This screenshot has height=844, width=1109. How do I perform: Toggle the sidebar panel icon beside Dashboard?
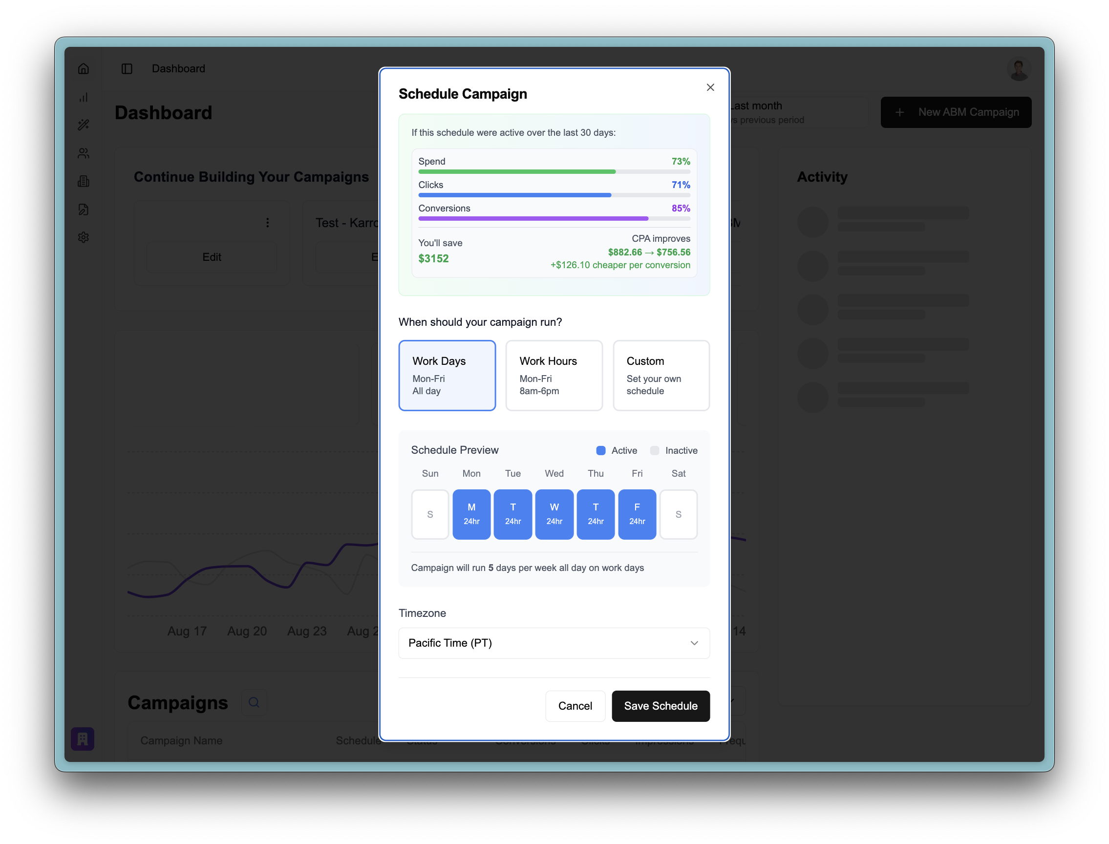[x=127, y=69]
